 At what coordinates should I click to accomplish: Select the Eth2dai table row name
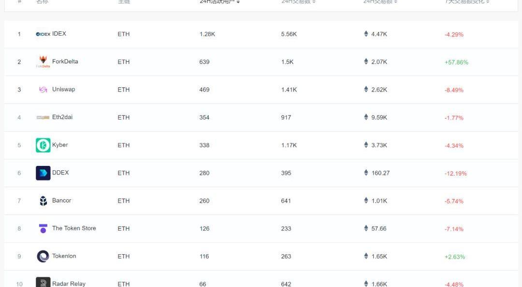pyautogui.click(x=62, y=117)
